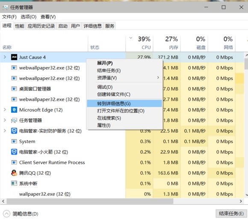The width and height of the screenshot is (248, 220).
Task: Click the 电脑管家-实时防护服务 shield icon
Action: 14,131
